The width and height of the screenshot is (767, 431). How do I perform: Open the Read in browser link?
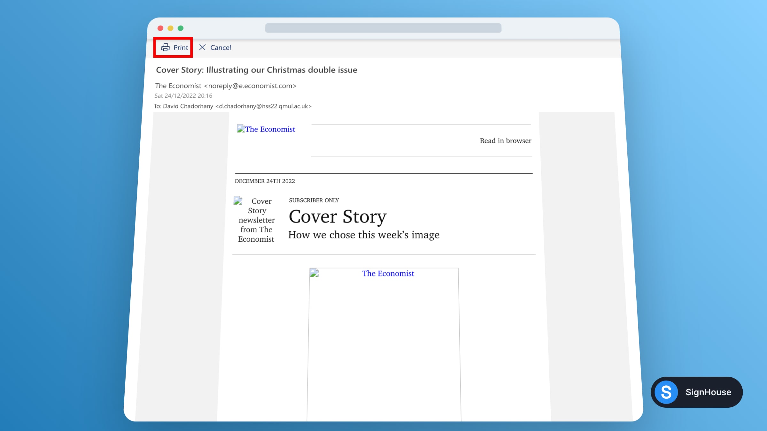(505, 140)
